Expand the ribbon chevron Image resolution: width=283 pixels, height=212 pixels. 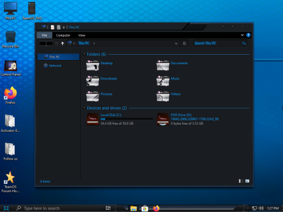[242, 35]
